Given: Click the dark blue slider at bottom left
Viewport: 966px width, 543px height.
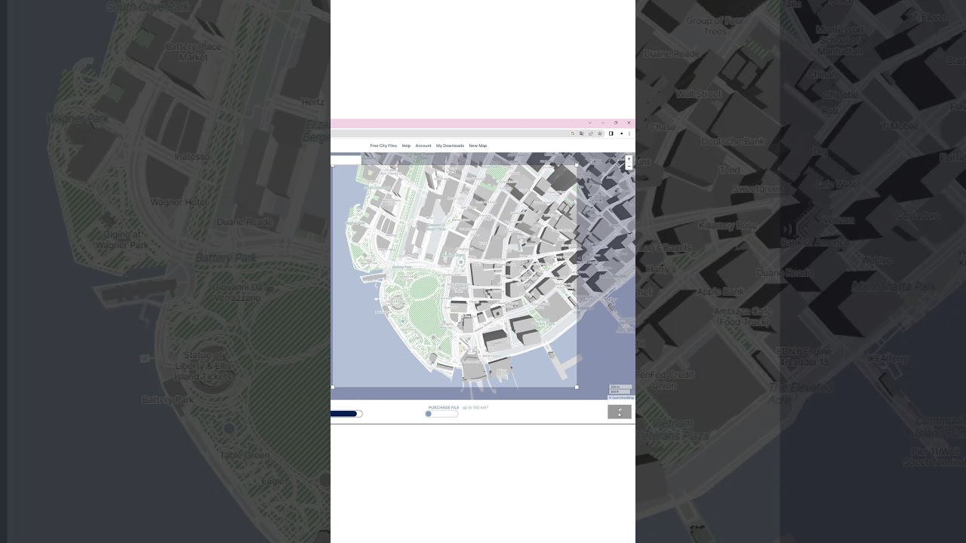Looking at the screenshot, I should coord(346,414).
